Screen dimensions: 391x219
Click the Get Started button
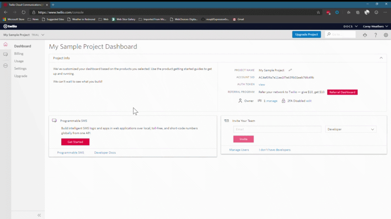[75, 142]
